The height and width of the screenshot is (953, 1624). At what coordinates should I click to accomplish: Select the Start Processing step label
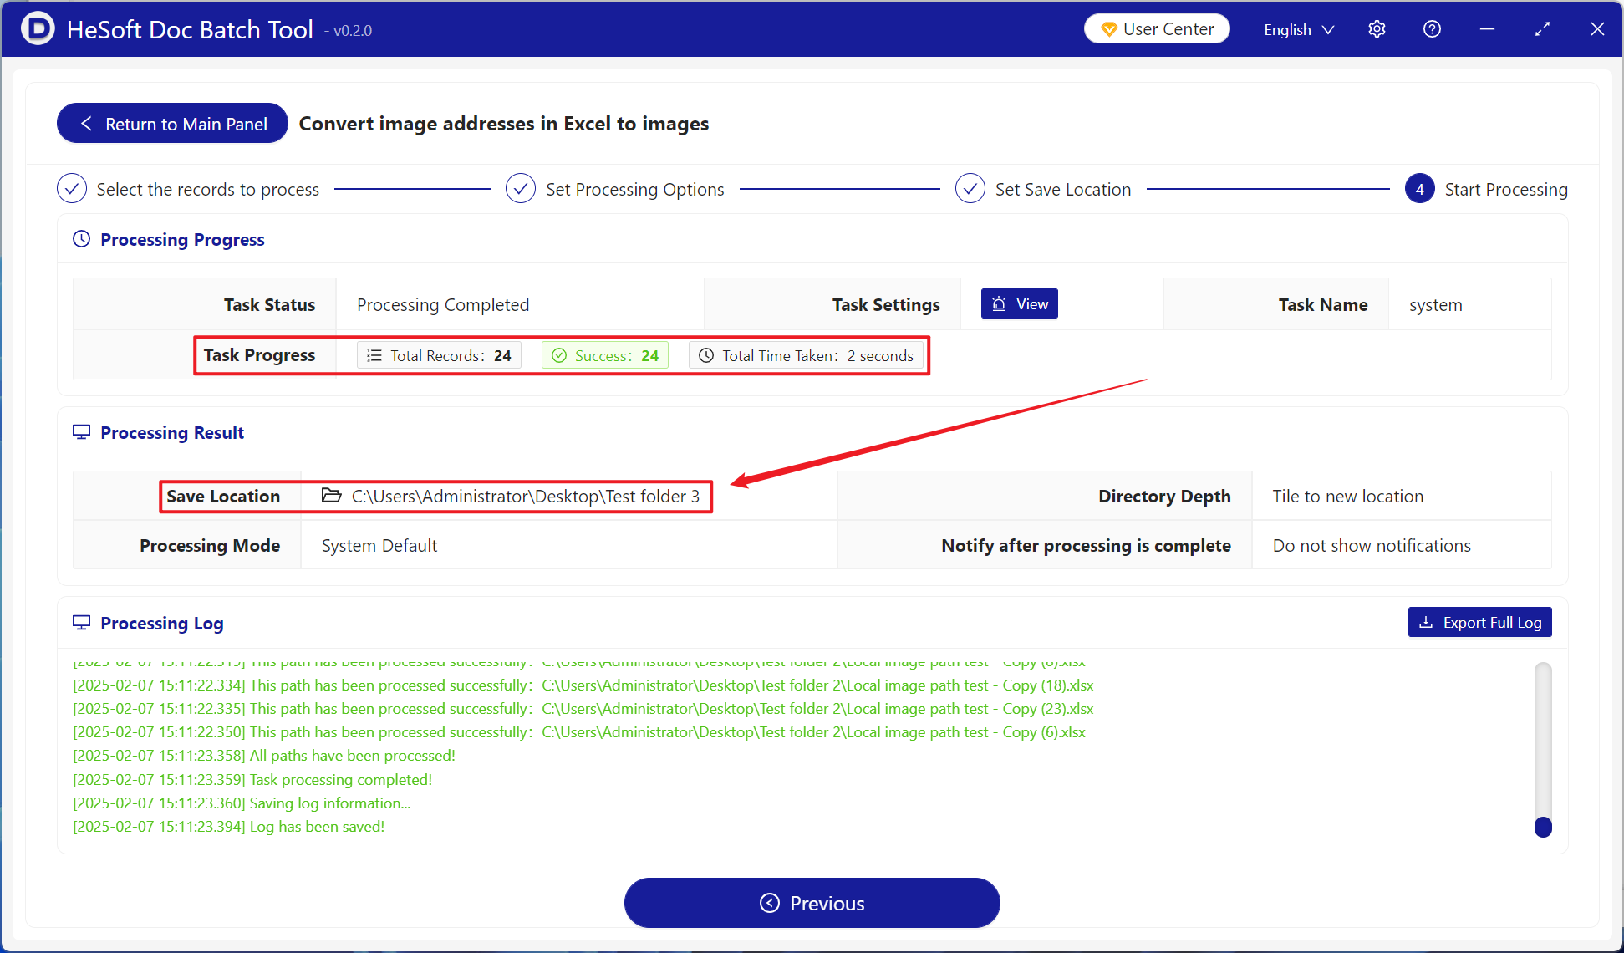pos(1506,190)
